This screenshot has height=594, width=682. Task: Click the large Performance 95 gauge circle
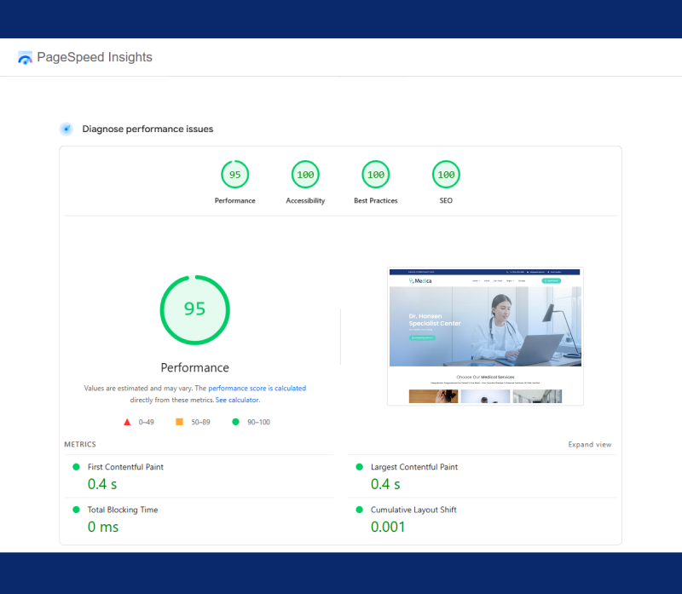pos(195,309)
